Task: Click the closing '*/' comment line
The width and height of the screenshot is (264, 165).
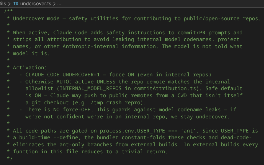Action: (x=10, y=158)
